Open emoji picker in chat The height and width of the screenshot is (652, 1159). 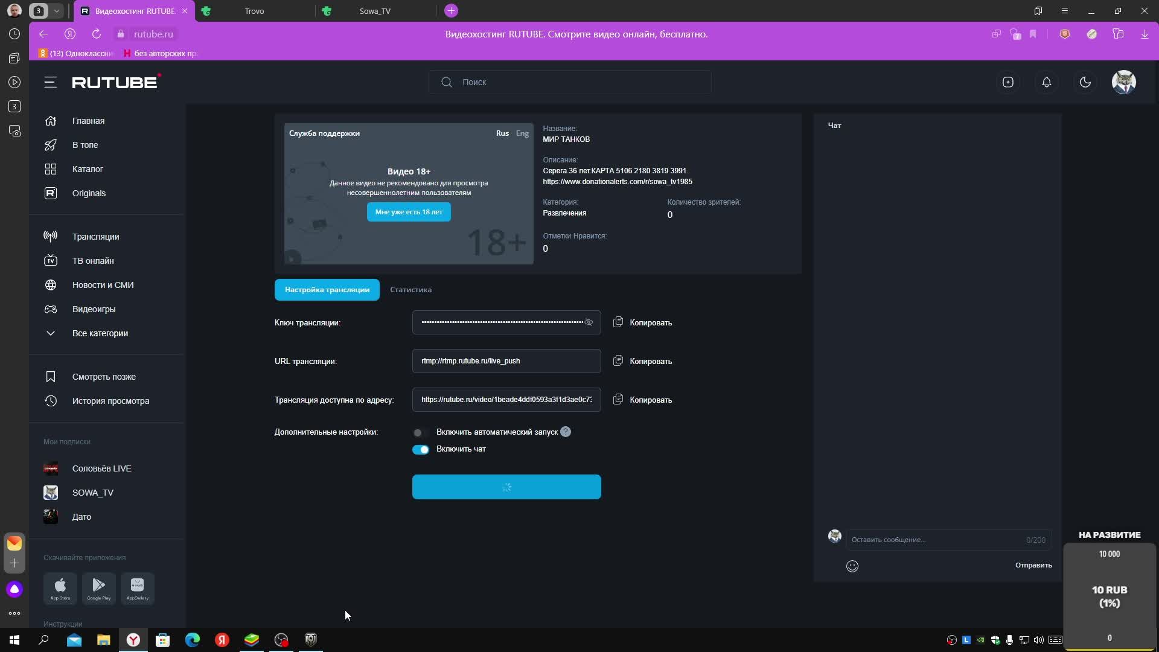tap(852, 566)
